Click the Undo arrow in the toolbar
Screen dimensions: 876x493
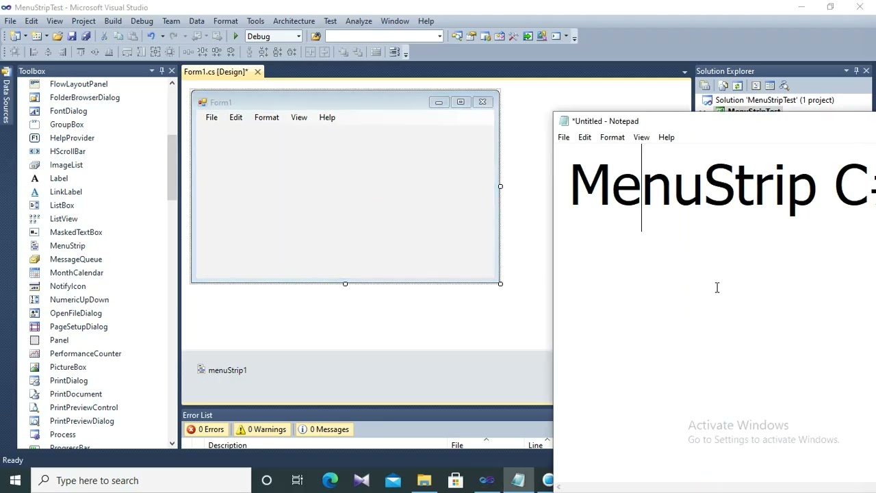click(151, 36)
